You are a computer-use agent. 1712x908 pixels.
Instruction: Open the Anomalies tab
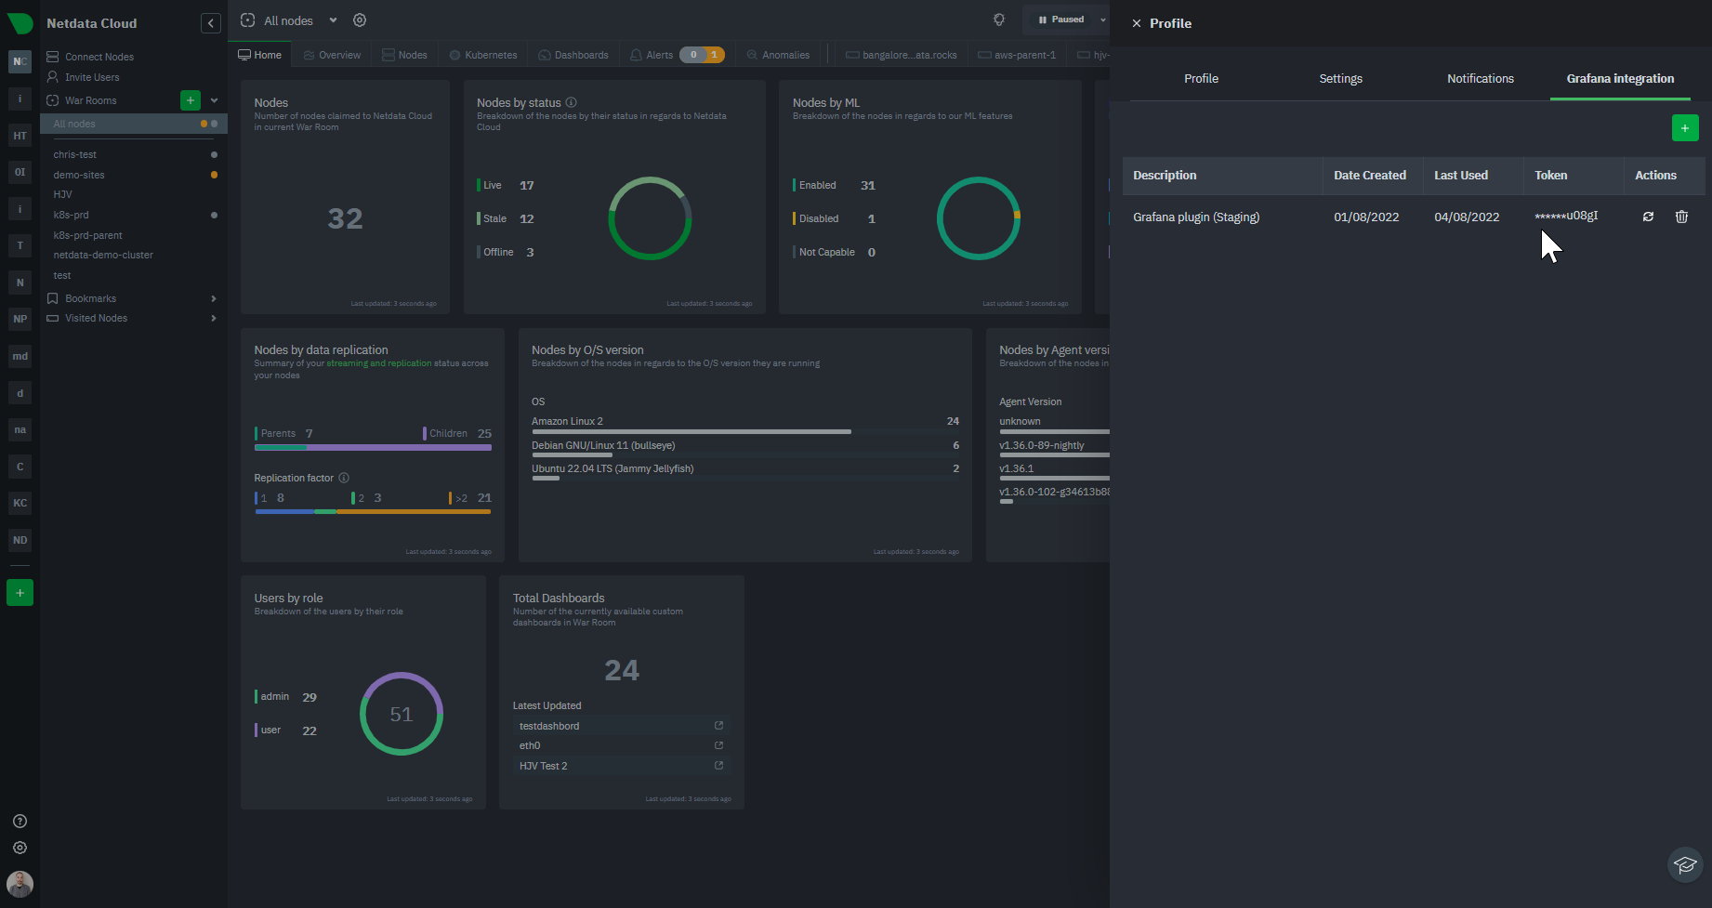(x=779, y=55)
